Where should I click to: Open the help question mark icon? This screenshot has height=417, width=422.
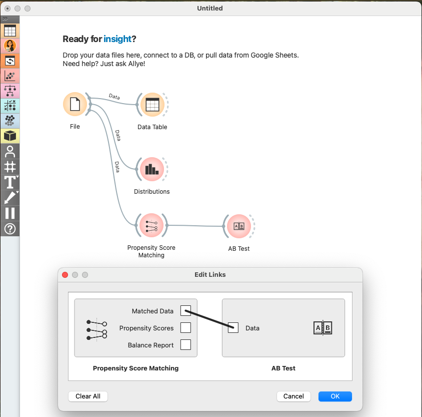10,229
